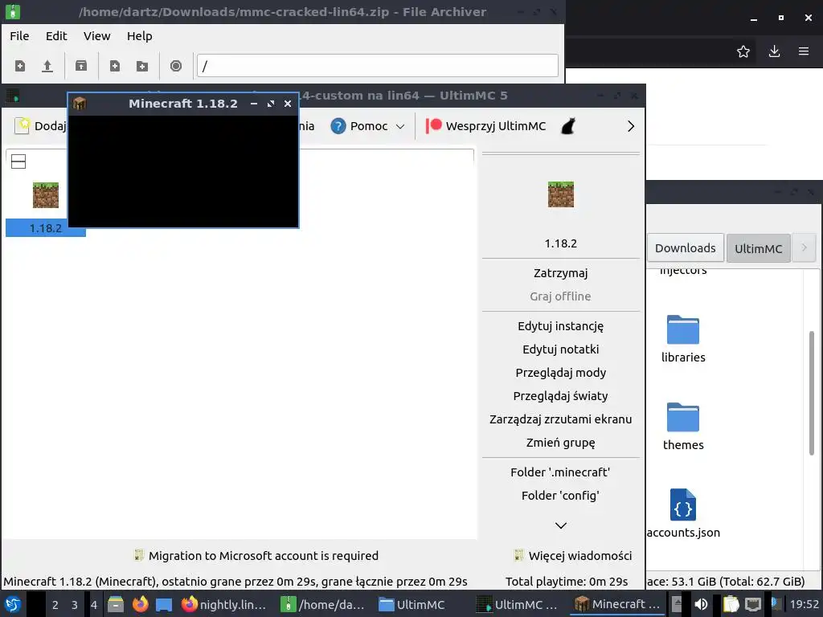
Task: Select the themes folder
Action: tap(683, 427)
